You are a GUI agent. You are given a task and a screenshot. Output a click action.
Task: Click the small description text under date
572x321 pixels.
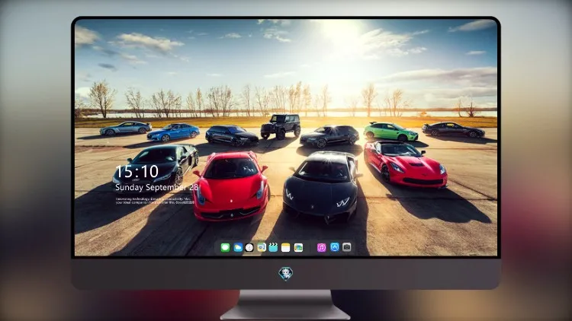[x=155, y=201]
